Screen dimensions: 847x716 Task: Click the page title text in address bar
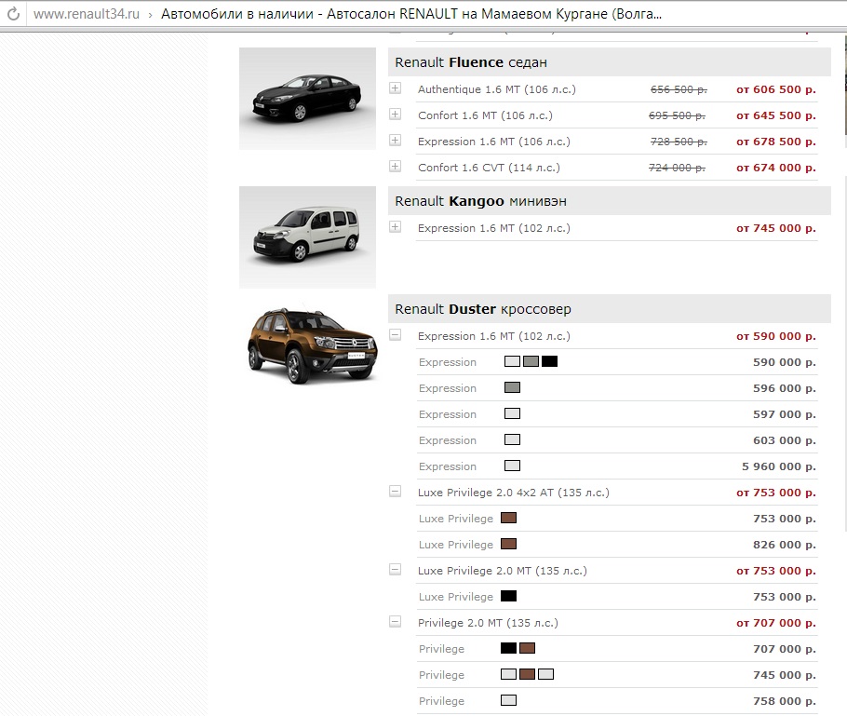[411, 14]
